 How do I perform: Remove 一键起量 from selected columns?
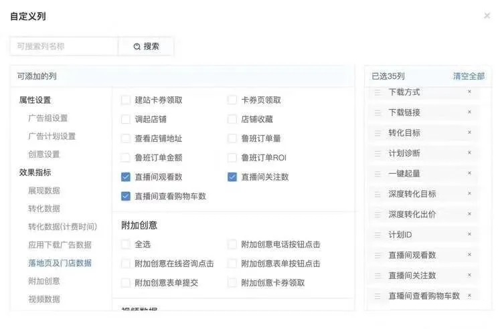(x=469, y=173)
